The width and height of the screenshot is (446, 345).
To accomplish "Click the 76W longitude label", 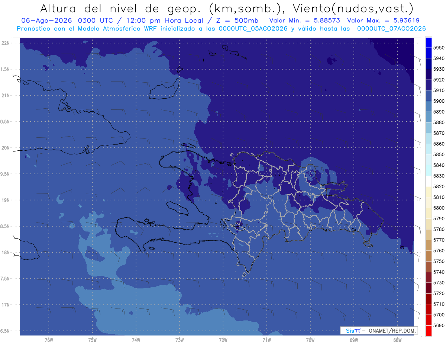I will click(x=49, y=340).
